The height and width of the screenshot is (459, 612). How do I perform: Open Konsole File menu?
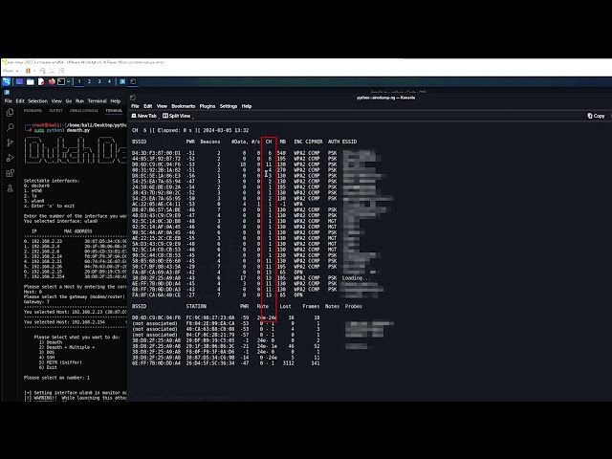point(135,106)
